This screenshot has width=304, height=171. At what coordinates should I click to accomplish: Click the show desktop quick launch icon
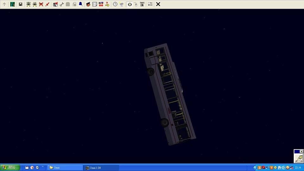click(x=27, y=168)
